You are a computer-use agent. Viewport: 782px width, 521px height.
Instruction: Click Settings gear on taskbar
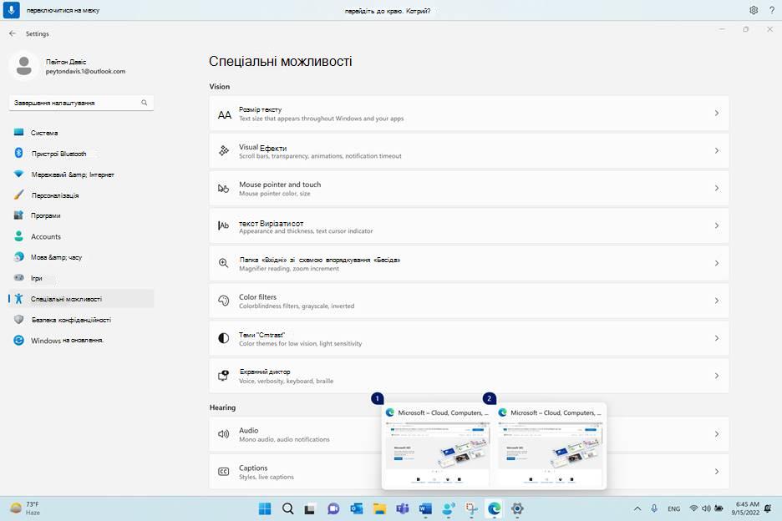(517, 508)
